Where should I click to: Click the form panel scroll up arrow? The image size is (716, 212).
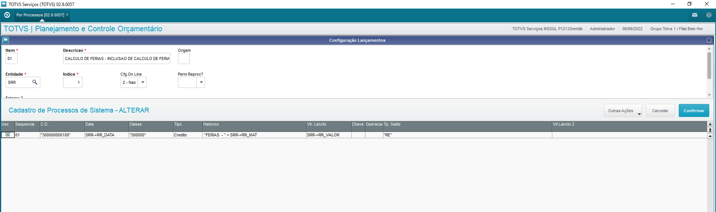[709, 48]
